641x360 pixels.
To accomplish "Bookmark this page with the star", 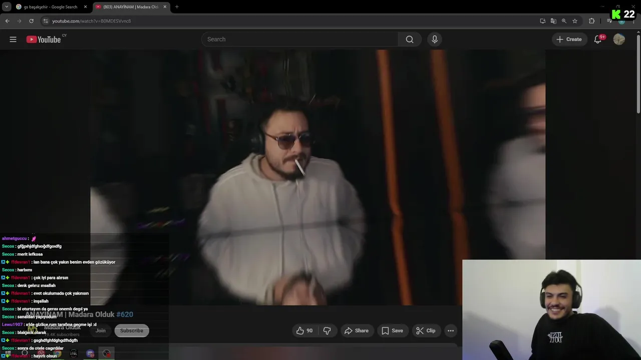I will click(575, 21).
